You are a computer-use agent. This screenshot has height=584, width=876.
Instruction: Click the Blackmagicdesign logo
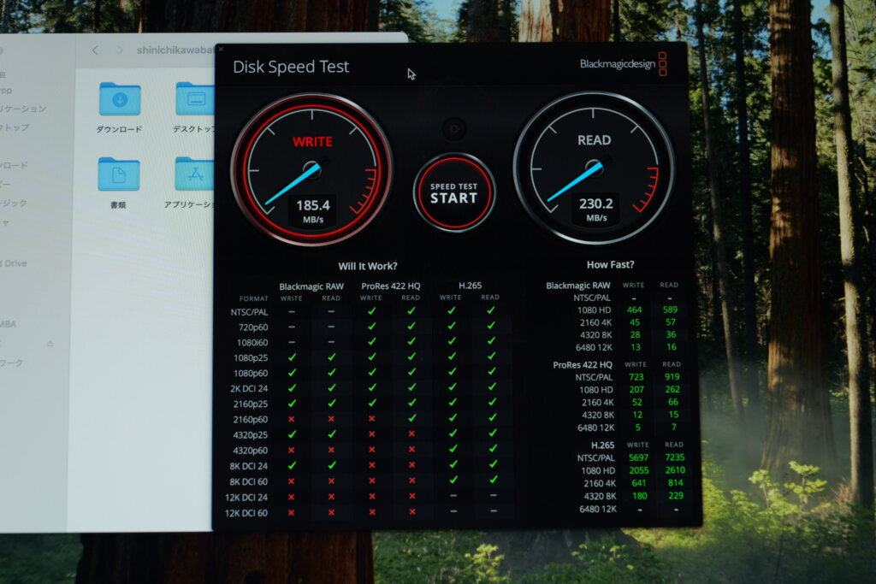pos(623,64)
